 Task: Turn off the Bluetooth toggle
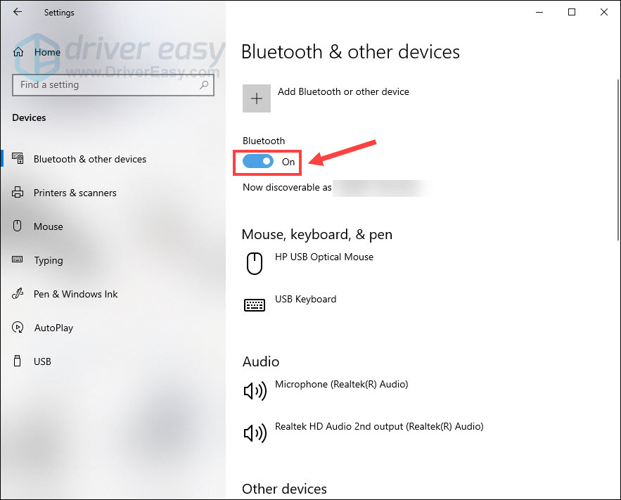click(259, 161)
